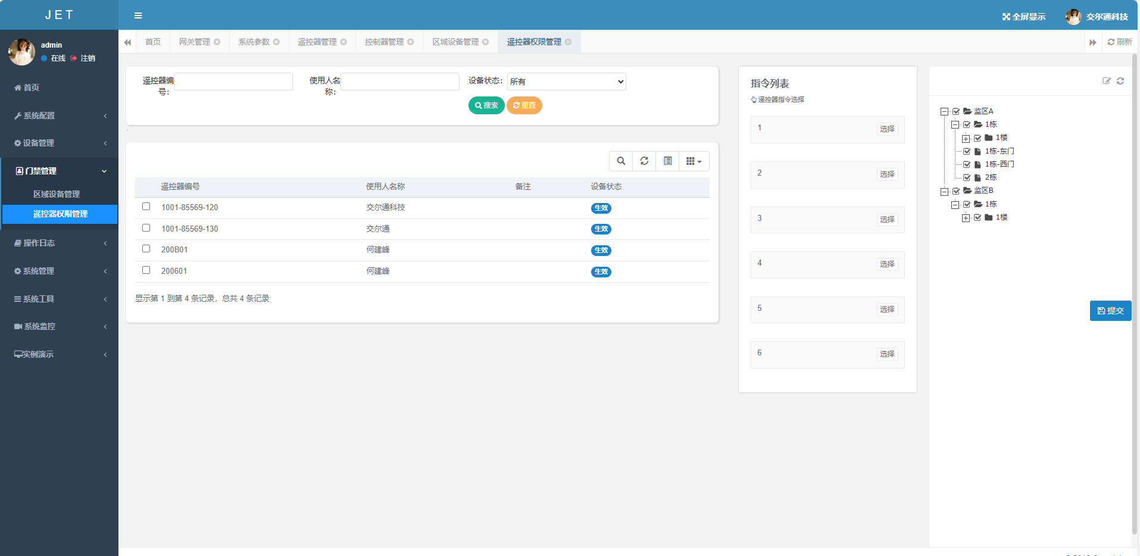Close the 控制器管理 tab
The width and height of the screenshot is (1140, 556).
pyautogui.click(x=411, y=42)
